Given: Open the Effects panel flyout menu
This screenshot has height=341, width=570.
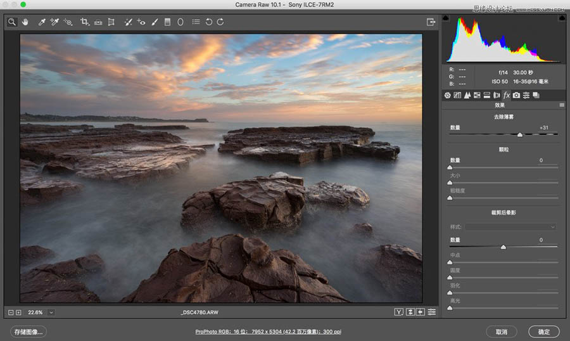Looking at the screenshot, I should click(x=562, y=105).
